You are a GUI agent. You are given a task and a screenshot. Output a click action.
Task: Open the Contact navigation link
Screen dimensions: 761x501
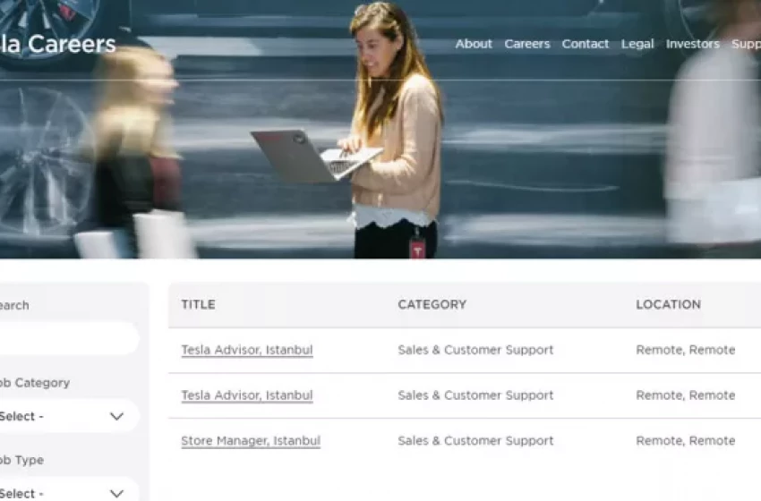[x=586, y=44]
